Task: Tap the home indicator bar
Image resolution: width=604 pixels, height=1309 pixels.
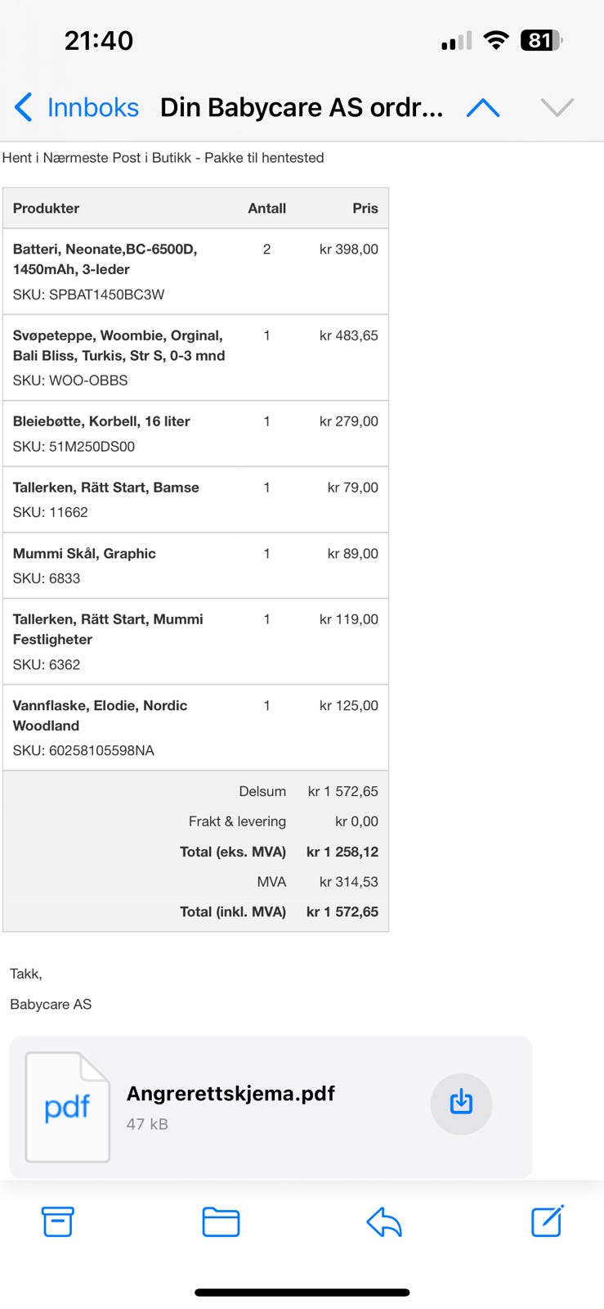Action: coord(302,1293)
